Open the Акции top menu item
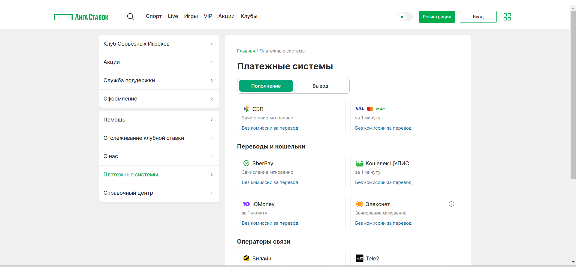This screenshot has height=267, width=576. pyautogui.click(x=226, y=16)
